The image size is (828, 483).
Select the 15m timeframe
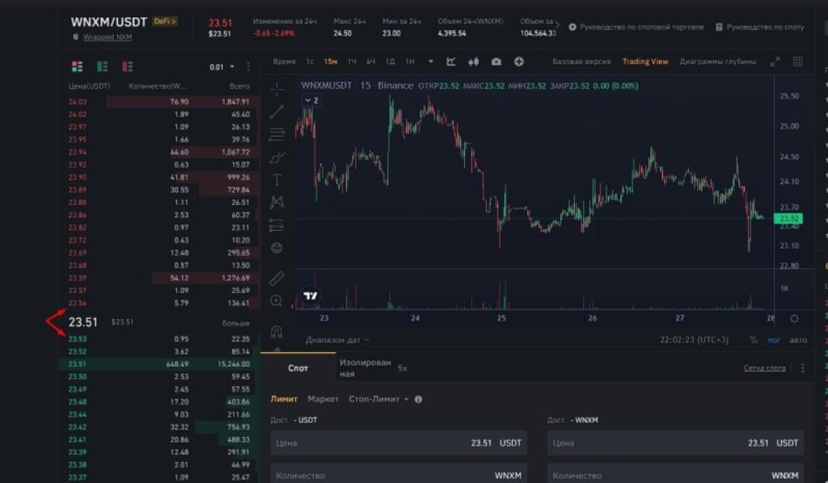coord(331,61)
